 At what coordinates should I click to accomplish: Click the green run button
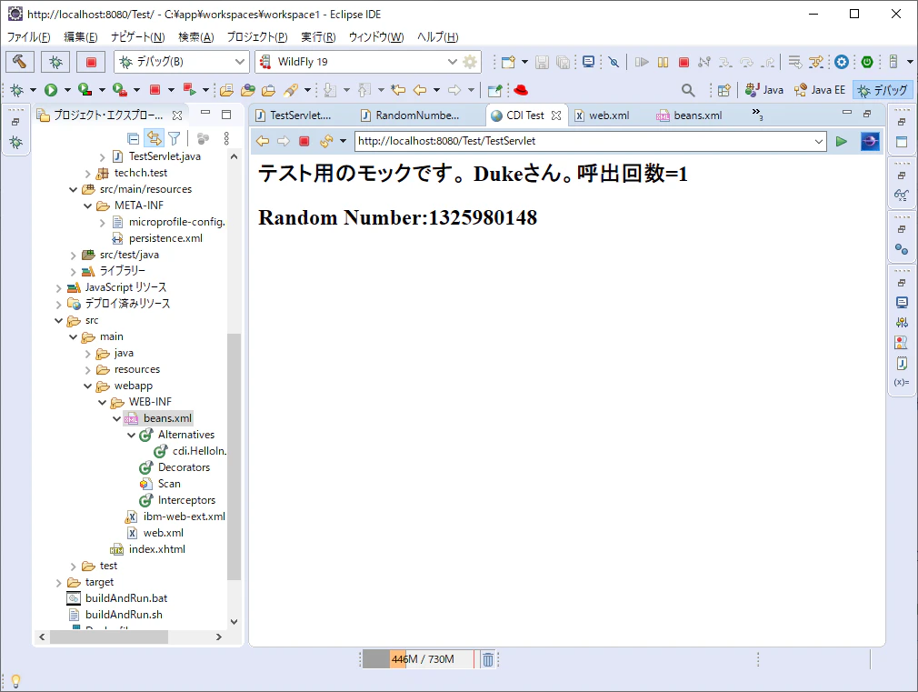point(51,90)
